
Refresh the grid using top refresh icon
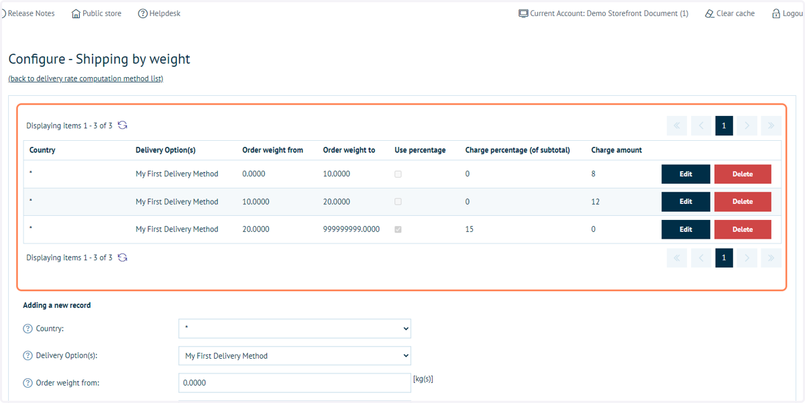123,125
